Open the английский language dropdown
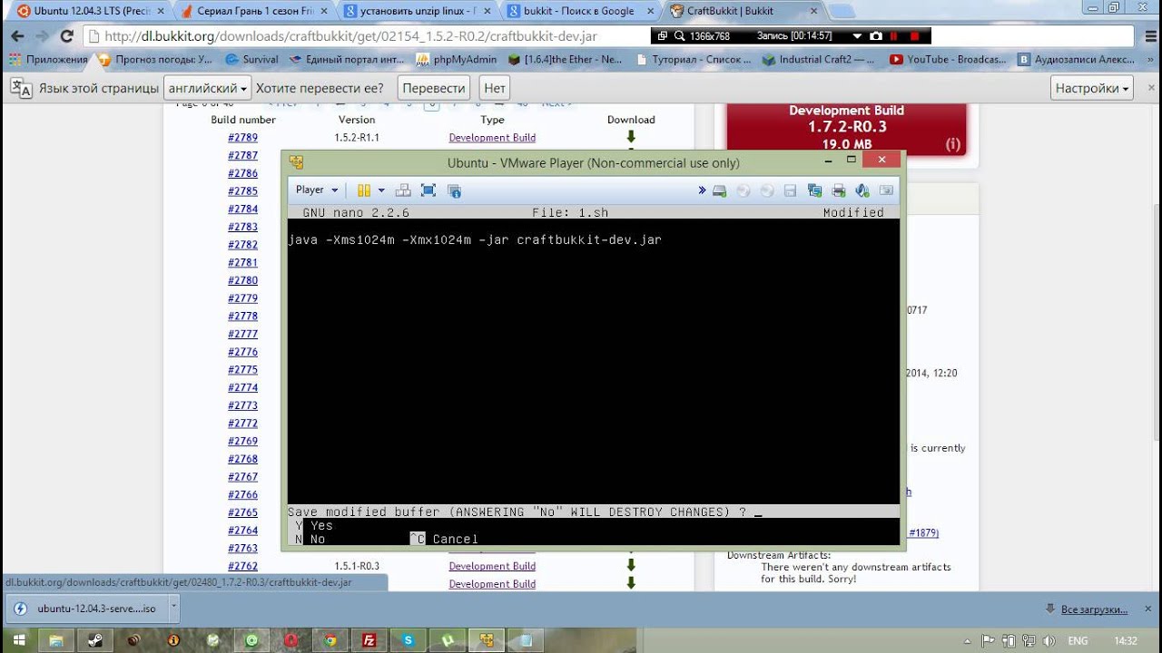Image resolution: width=1162 pixels, height=653 pixels. point(207,88)
